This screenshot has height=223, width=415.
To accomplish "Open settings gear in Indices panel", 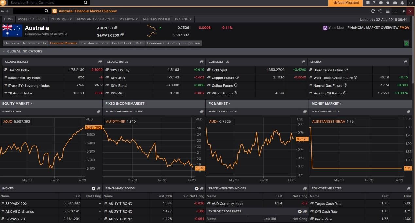I will 93,189.
